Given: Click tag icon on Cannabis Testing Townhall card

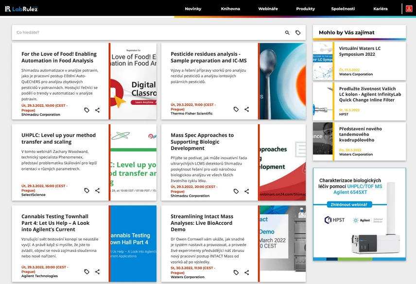Looking at the screenshot, I should coord(87,271).
